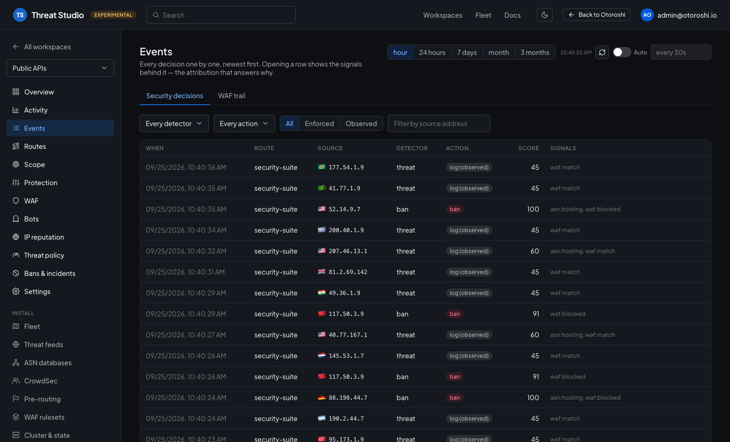Image resolution: width=730 pixels, height=442 pixels.
Task: Enable the Auto refresh switch
Action: 622,52
